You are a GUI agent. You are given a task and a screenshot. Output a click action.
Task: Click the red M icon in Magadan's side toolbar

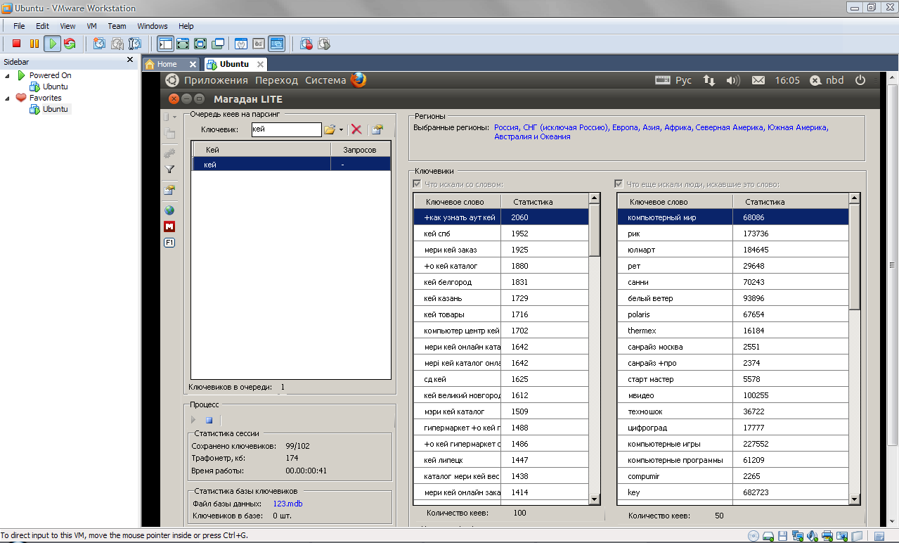169,226
